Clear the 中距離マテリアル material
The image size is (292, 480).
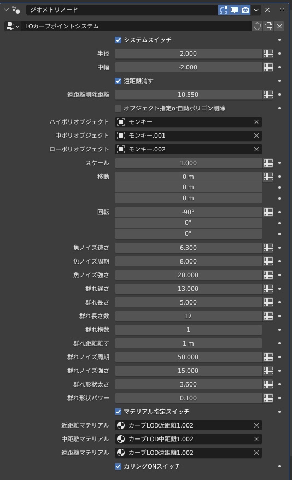pyautogui.click(x=256, y=439)
